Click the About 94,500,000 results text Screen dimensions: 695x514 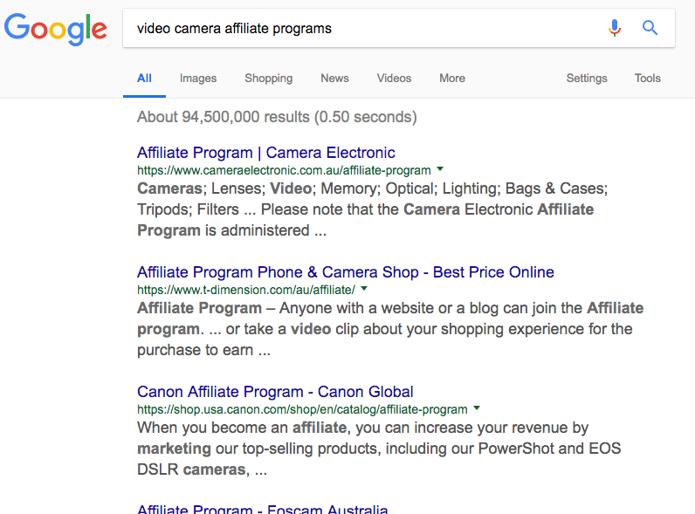click(x=277, y=117)
